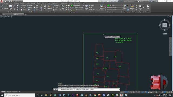
Task: Open Layer Properties manager
Action: pyautogui.click(x=63, y=8)
